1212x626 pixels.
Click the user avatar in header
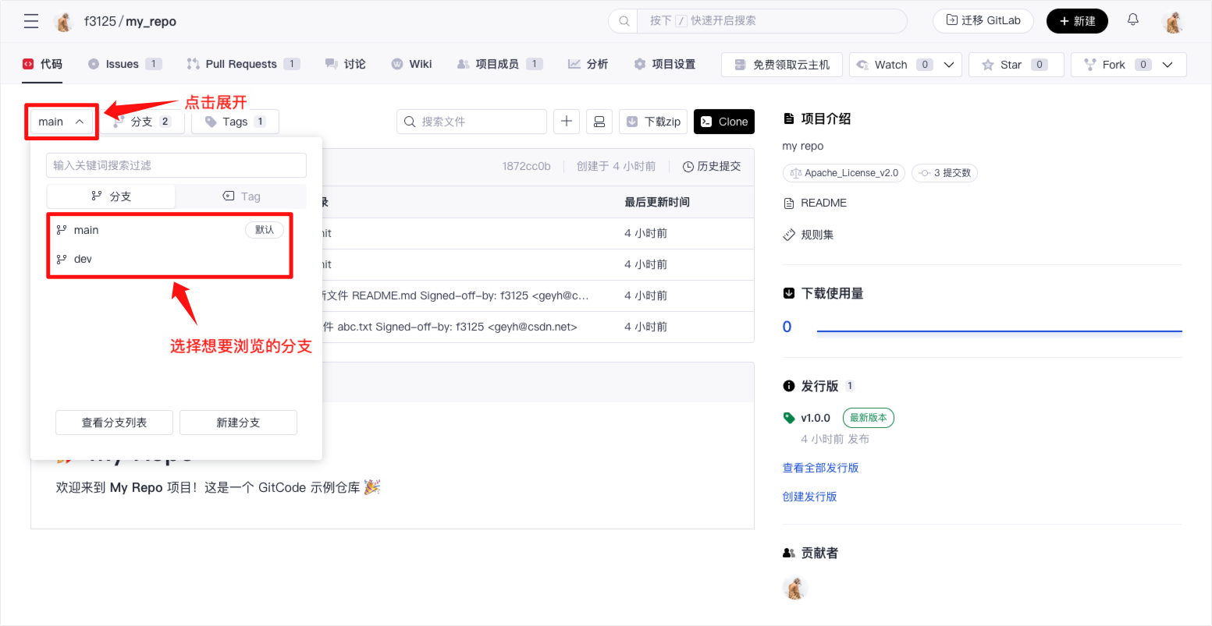tap(1172, 22)
